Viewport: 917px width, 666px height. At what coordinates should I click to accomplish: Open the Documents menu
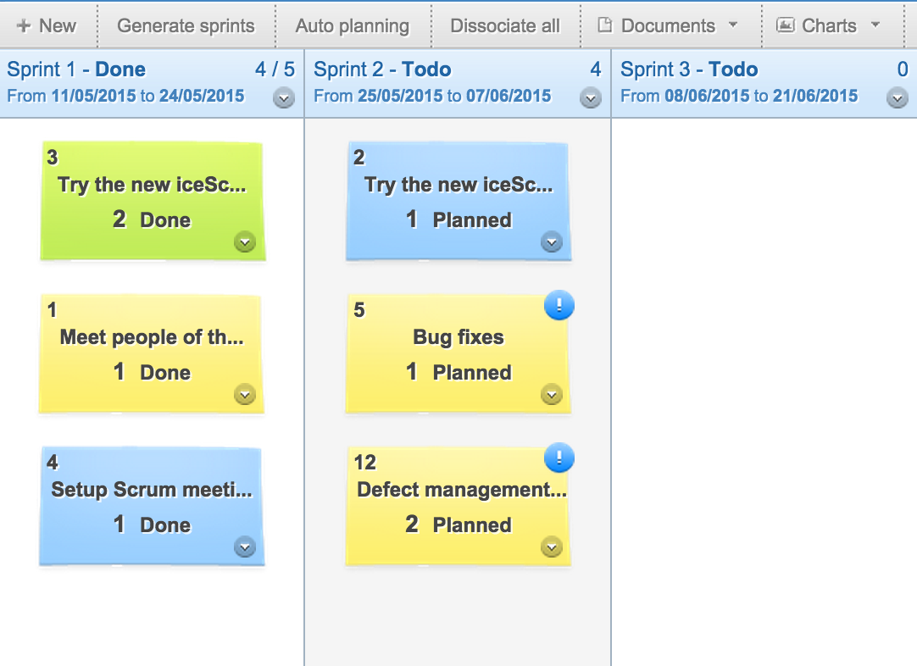click(669, 25)
